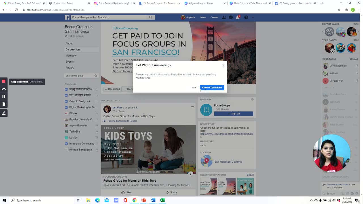
Task: Open the friend requests icon
Action: click(x=224, y=17)
